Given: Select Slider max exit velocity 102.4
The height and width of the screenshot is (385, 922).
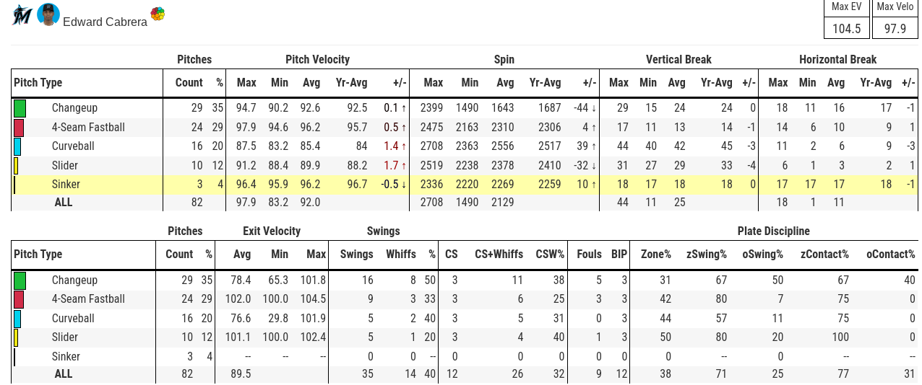Looking at the screenshot, I should (313, 337).
